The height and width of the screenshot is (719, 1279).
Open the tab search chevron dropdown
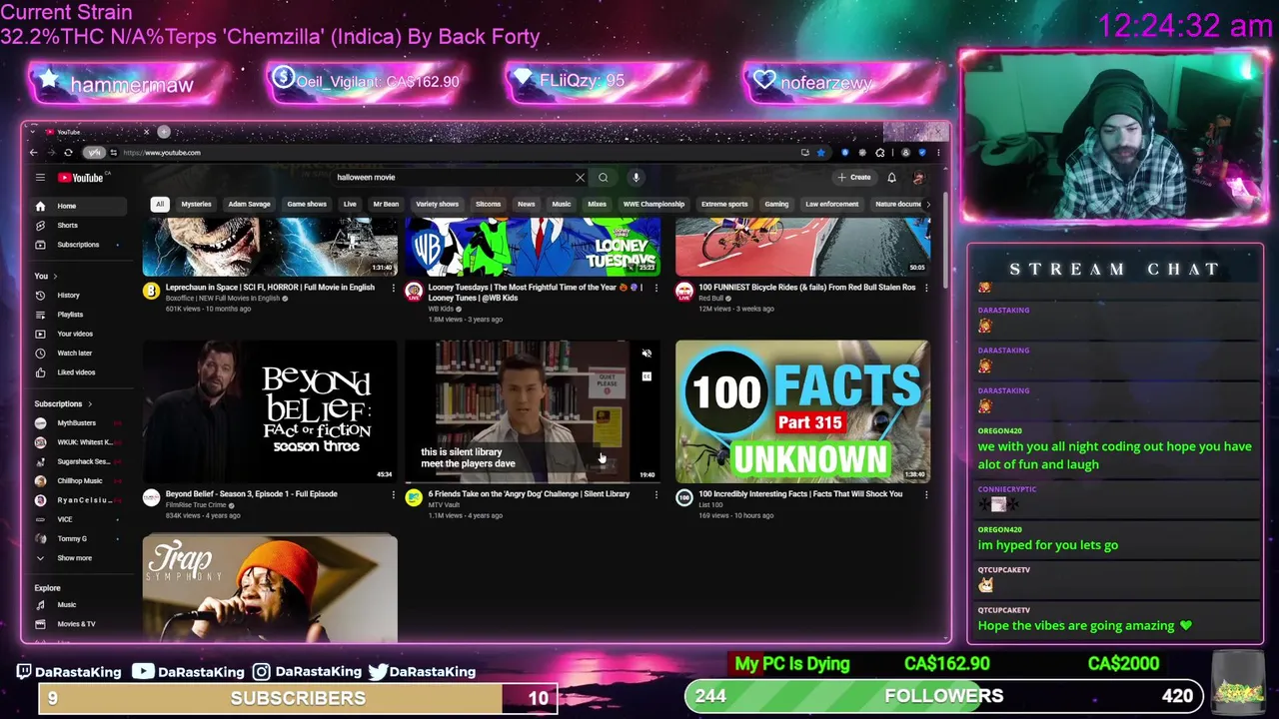click(33, 132)
